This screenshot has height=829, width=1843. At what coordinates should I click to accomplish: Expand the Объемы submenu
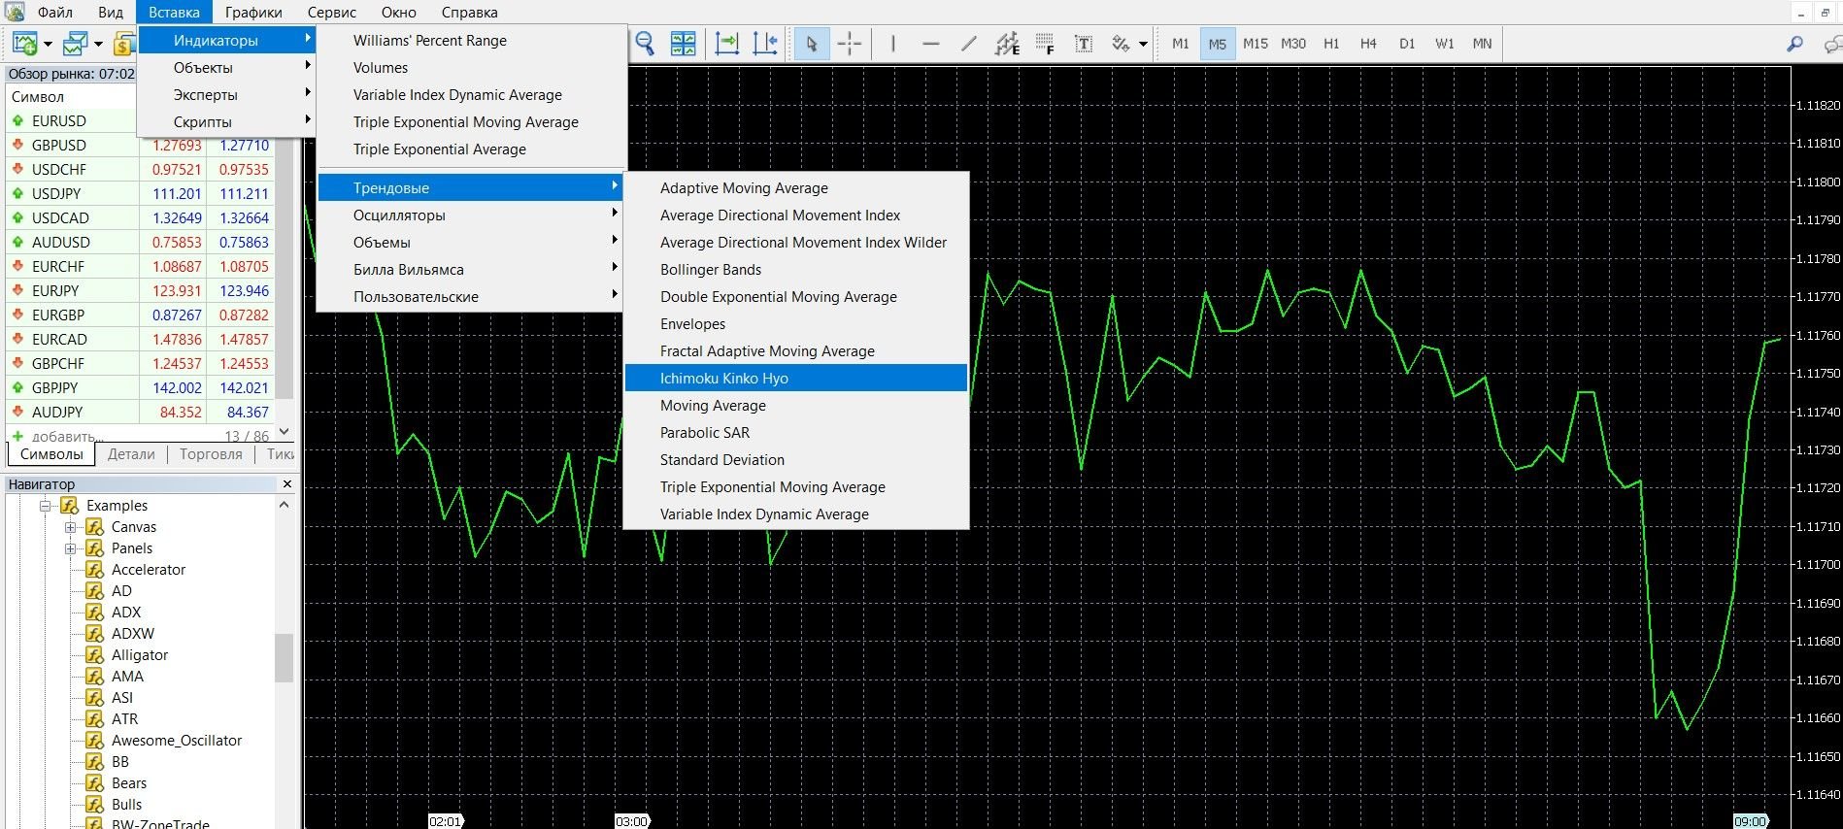point(470,243)
